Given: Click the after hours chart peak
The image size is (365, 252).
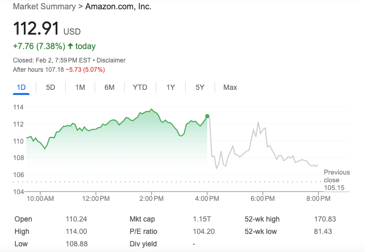Looking at the screenshot, I should point(258,122).
